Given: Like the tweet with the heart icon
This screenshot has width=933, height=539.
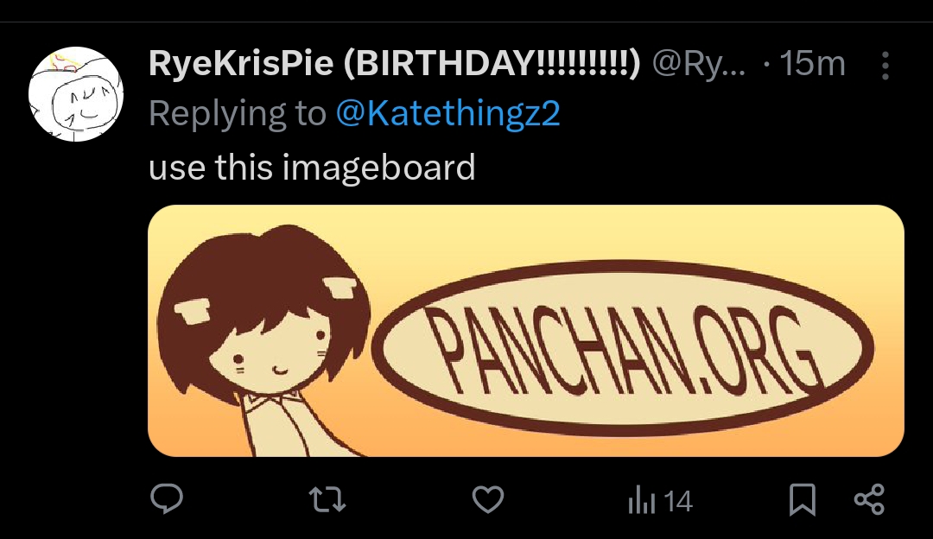Looking at the screenshot, I should pos(488,499).
